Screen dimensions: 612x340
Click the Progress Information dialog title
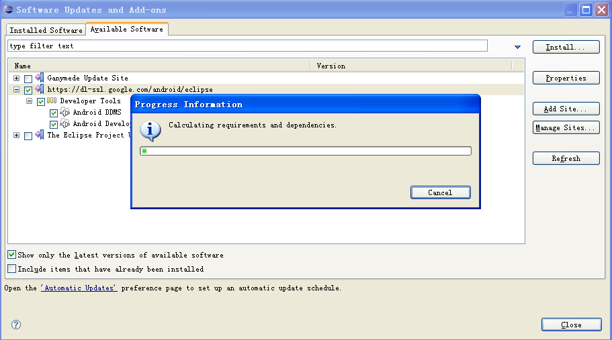click(x=189, y=105)
